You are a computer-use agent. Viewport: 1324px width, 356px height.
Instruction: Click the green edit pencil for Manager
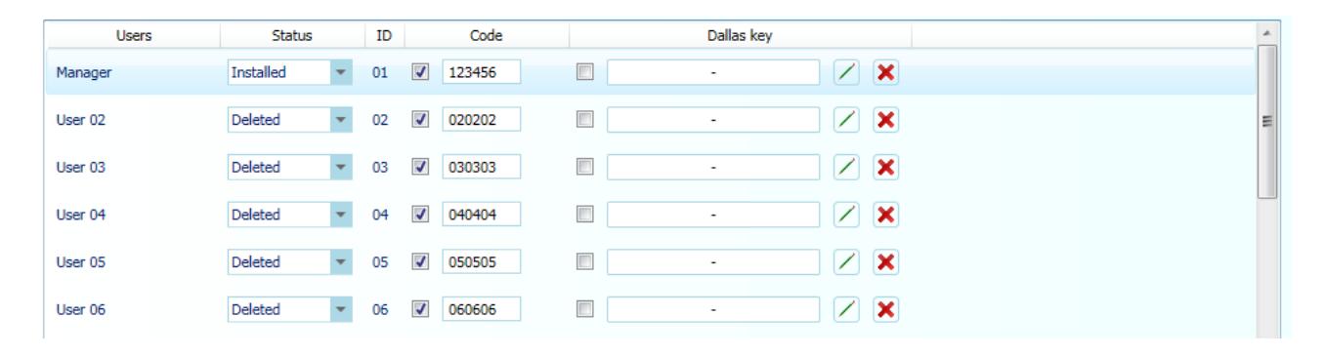(846, 73)
